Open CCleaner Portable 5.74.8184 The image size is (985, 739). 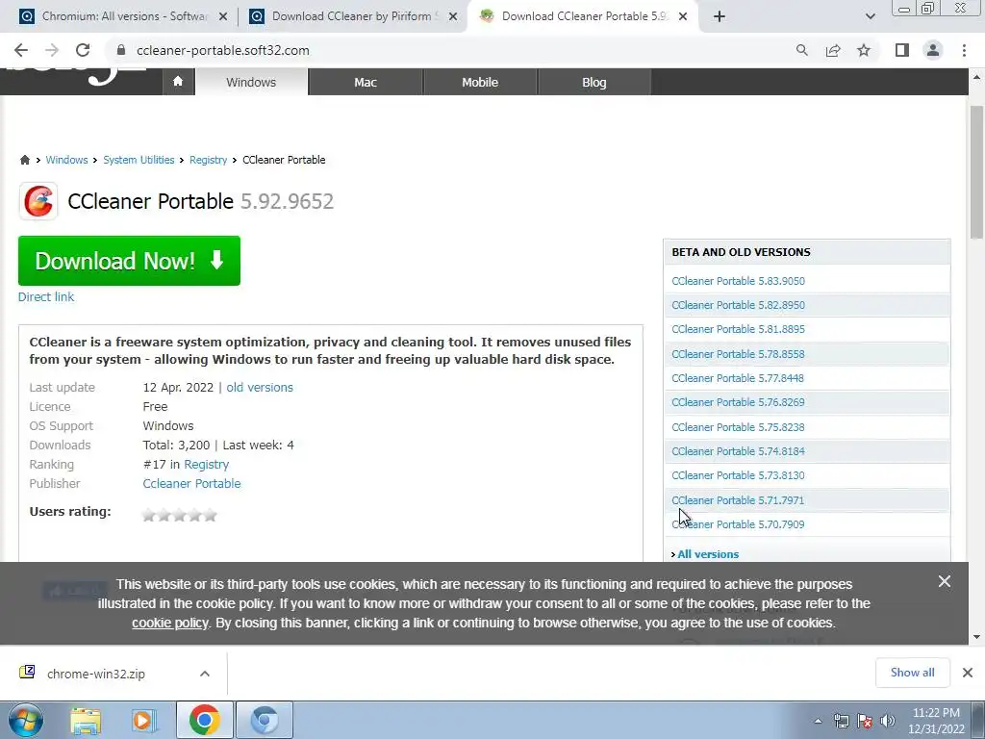tap(738, 451)
